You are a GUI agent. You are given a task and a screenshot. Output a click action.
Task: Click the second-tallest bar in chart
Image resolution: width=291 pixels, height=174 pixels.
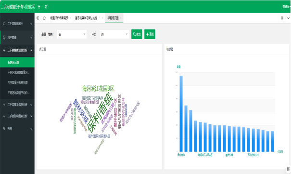(186, 129)
